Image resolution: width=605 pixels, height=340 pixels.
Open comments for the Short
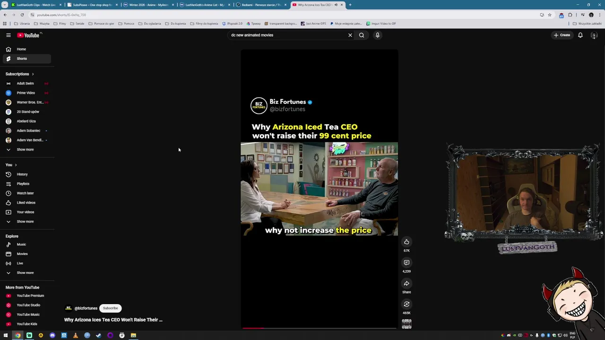click(x=406, y=263)
